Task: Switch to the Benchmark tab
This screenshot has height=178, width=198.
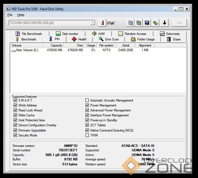Action: pyautogui.click(x=26, y=39)
